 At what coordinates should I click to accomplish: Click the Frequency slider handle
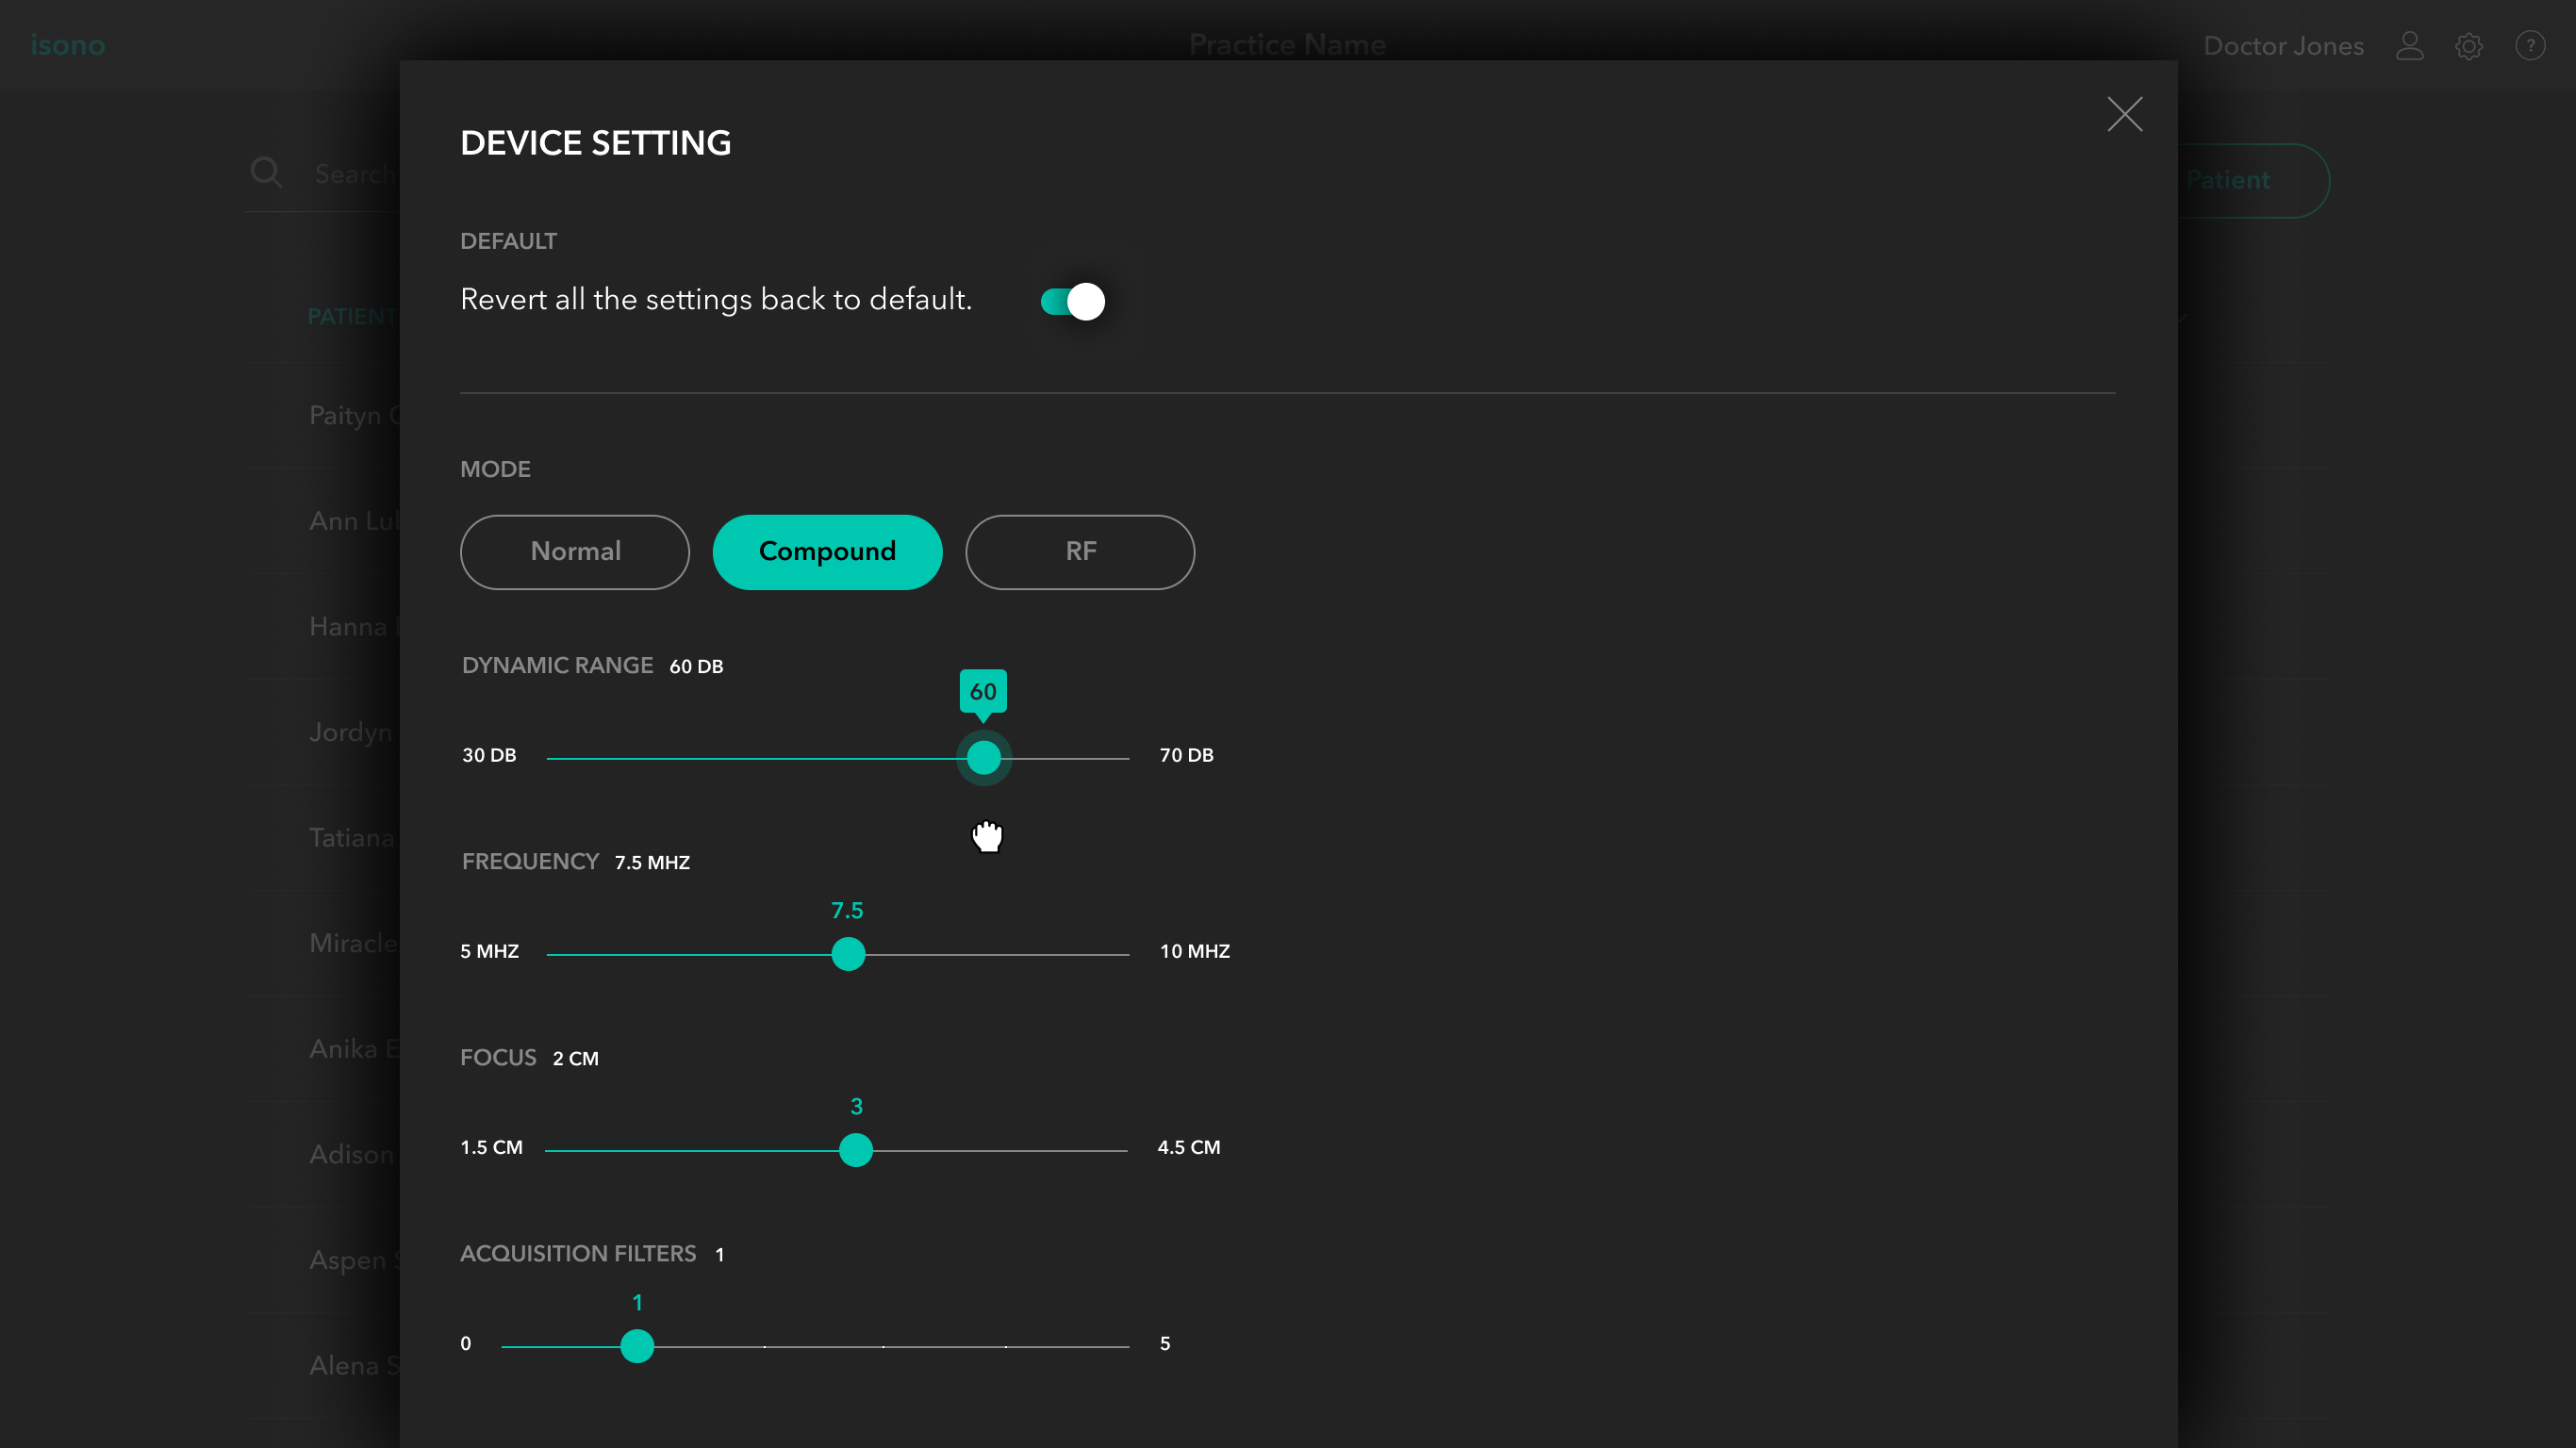(848, 954)
